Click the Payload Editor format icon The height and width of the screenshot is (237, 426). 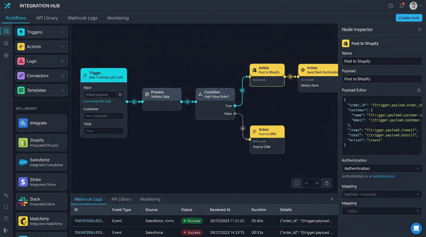(419, 90)
